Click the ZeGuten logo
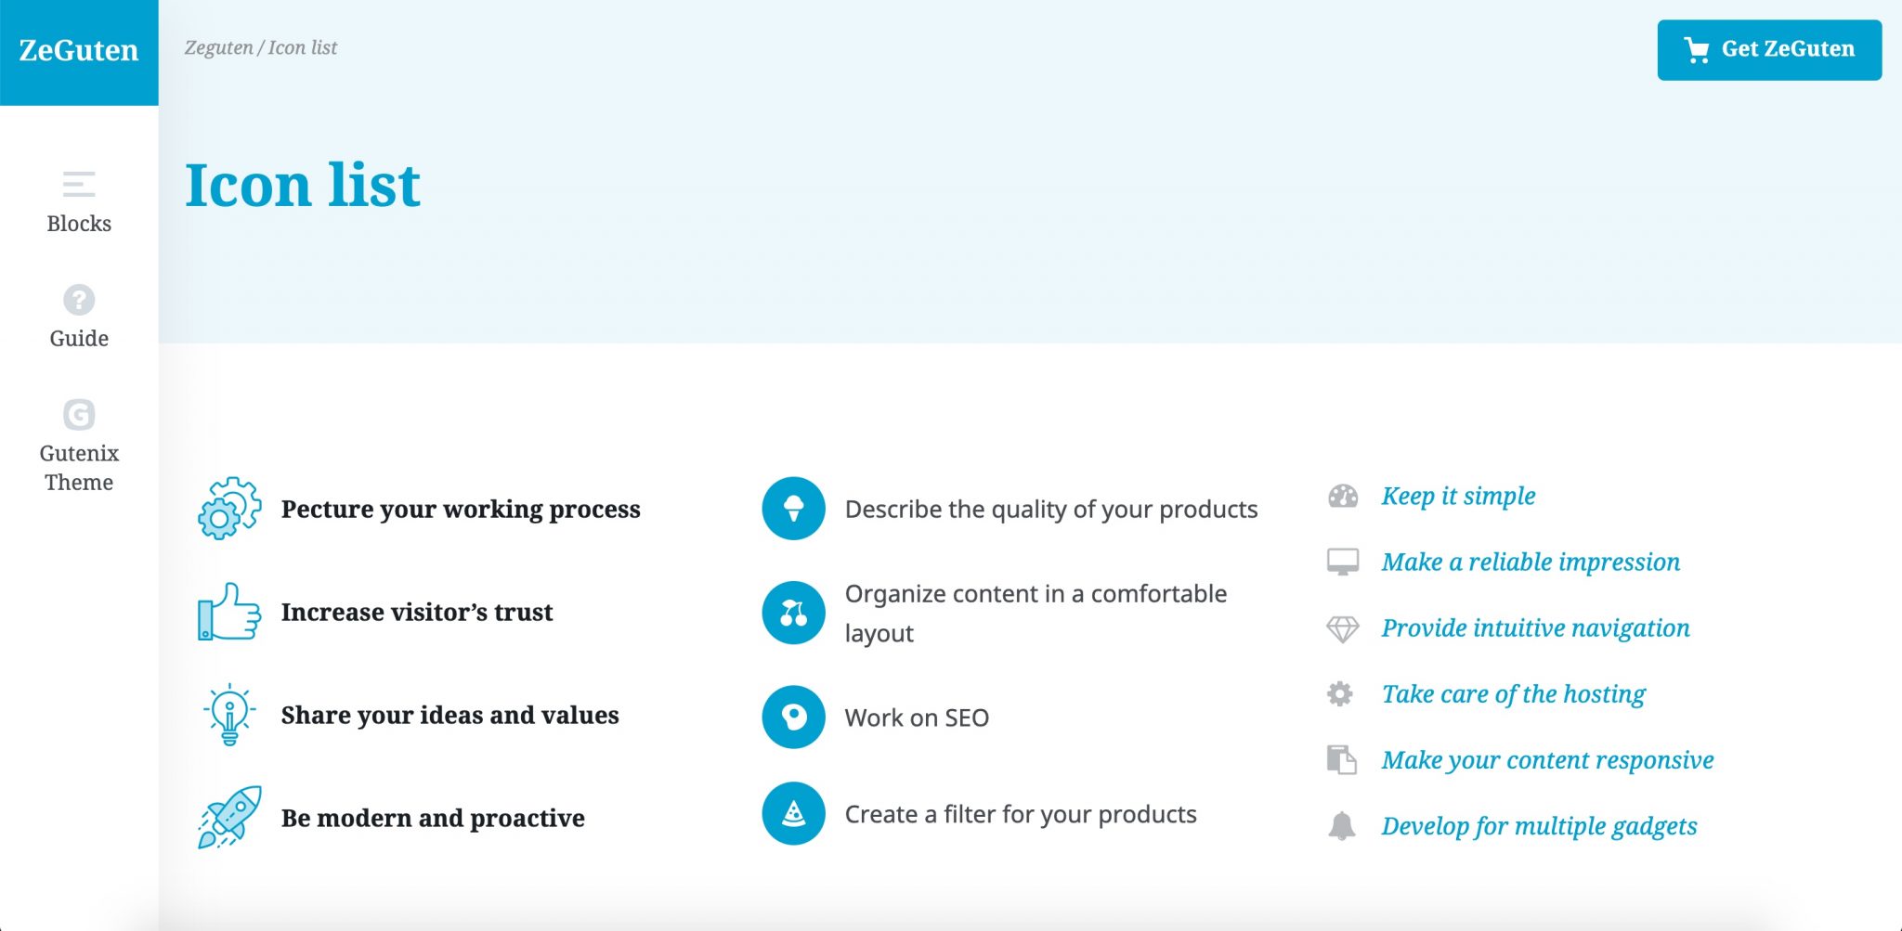1902x931 pixels. point(79,52)
